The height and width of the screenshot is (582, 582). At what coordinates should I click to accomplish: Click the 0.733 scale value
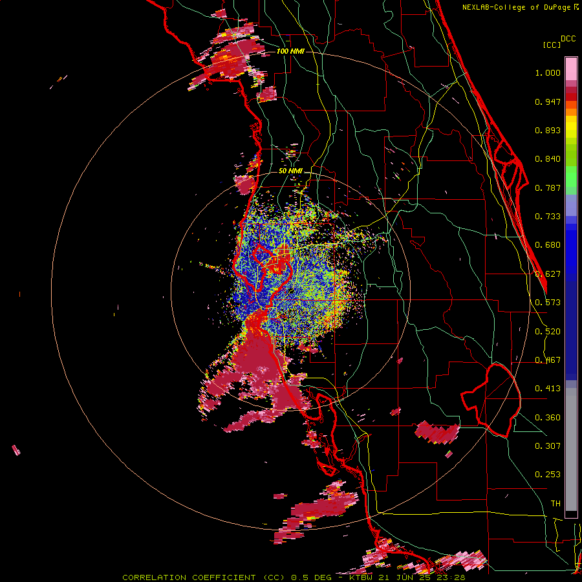[x=548, y=217]
